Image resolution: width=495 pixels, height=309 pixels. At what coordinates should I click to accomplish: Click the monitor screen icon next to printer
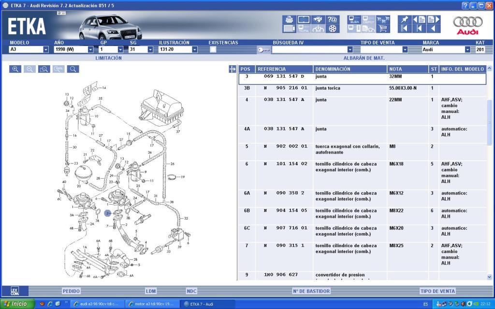(x=304, y=19)
